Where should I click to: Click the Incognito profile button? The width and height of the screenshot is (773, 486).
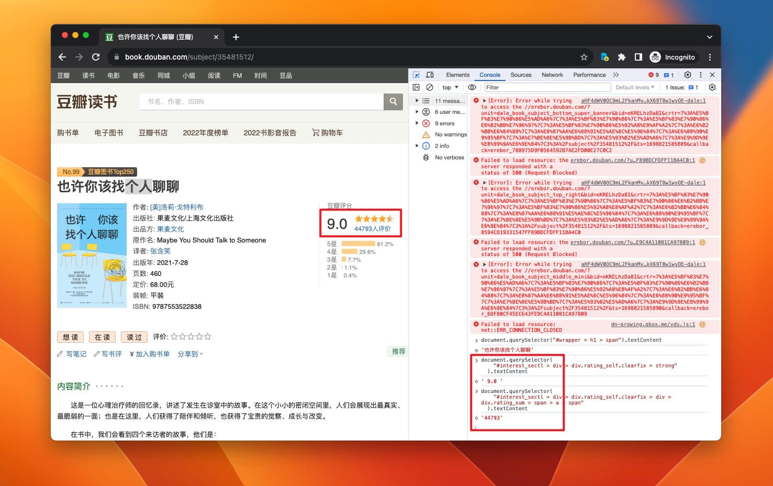pyautogui.click(x=673, y=57)
